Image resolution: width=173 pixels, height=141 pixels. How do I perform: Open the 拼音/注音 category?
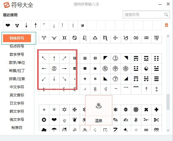[17, 79]
